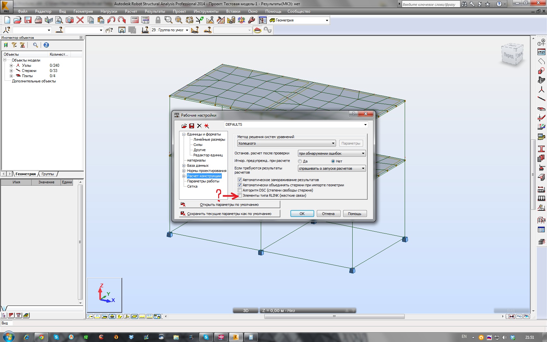This screenshot has height=342, width=547.
Task: Select the 'Да' radio button
Action: click(x=300, y=161)
